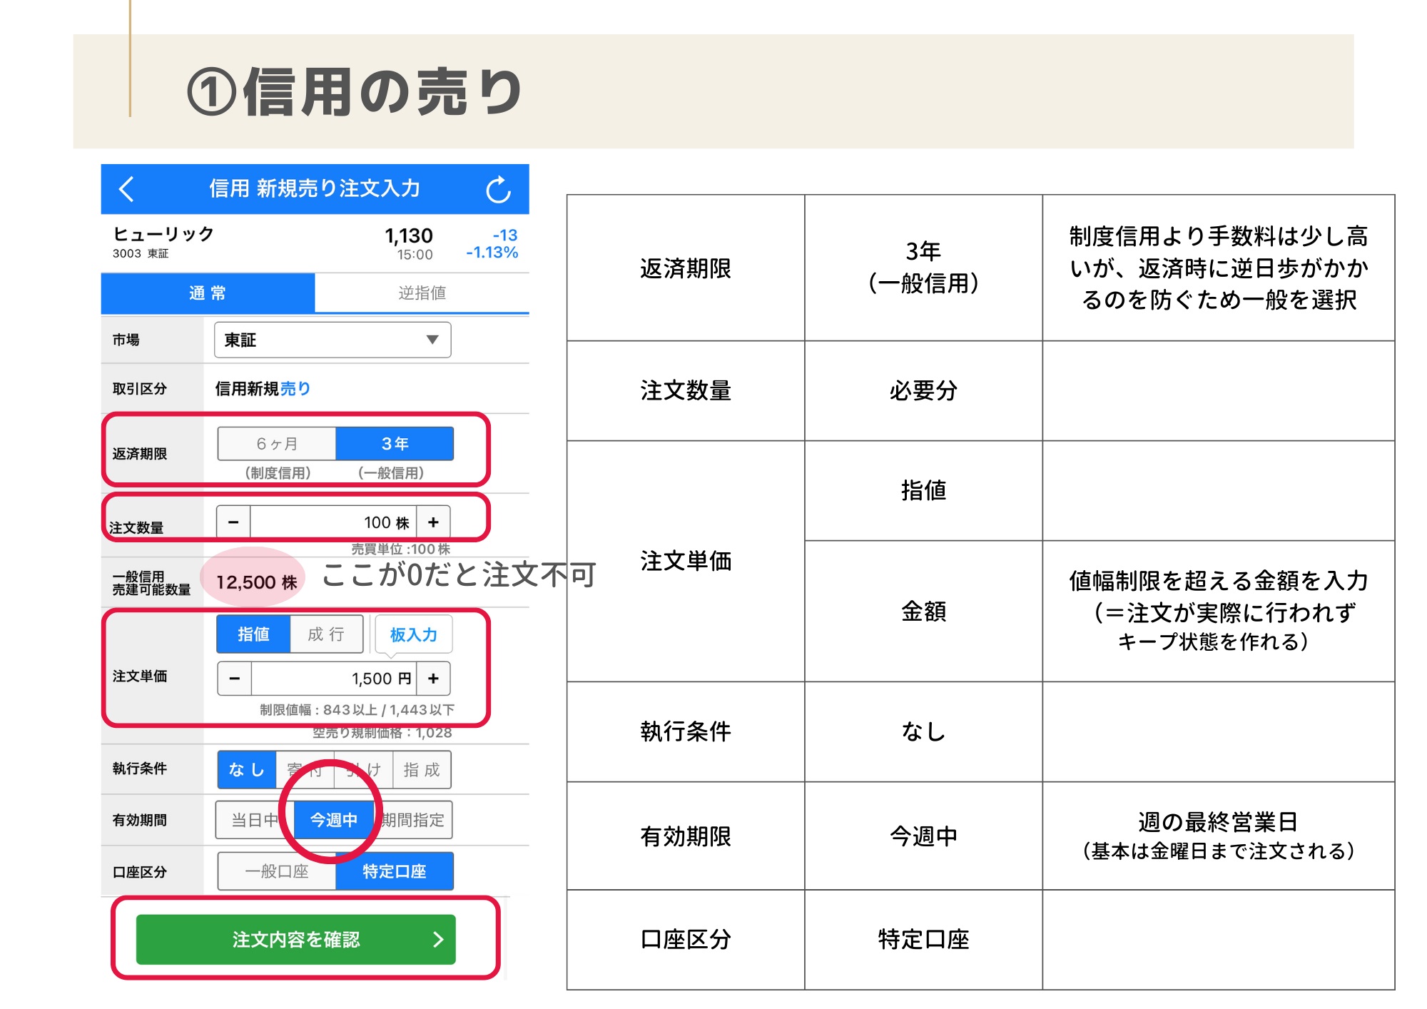Select the 通常 tab

208,293
